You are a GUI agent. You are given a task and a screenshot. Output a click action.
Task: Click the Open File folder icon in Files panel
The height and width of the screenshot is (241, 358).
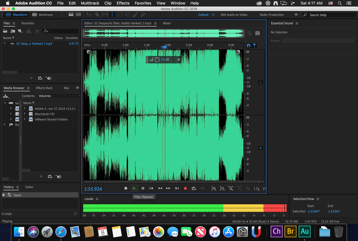click(x=6, y=31)
